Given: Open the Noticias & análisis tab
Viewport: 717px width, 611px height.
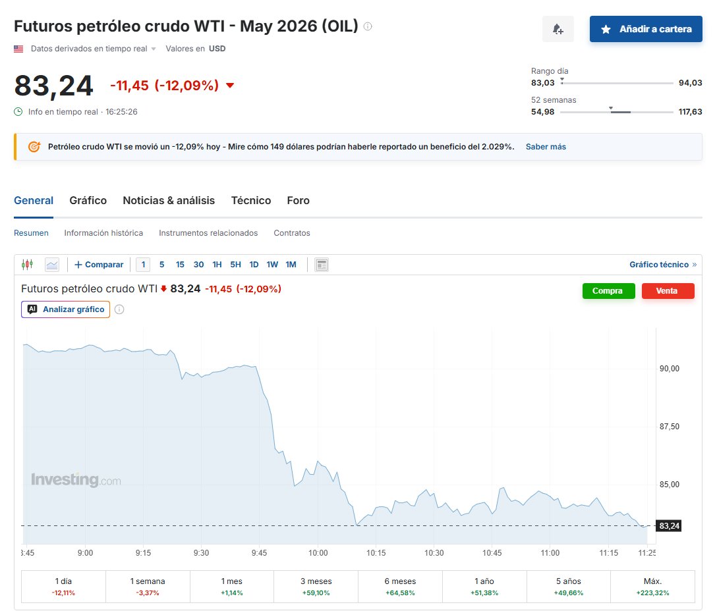Looking at the screenshot, I should (169, 200).
